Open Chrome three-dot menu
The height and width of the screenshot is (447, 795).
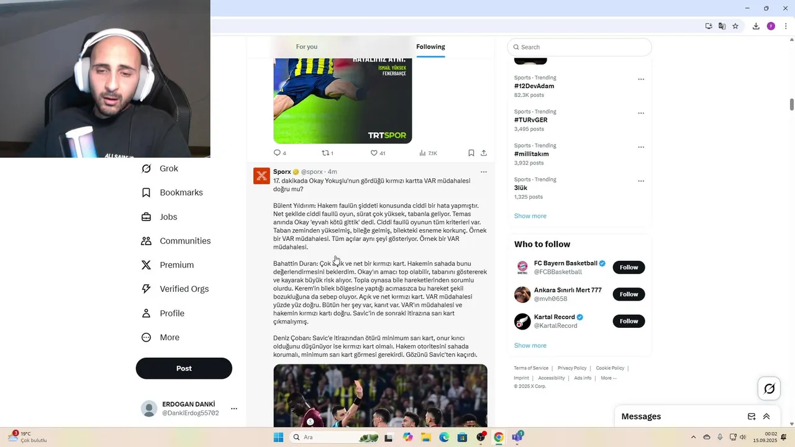[x=786, y=26]
